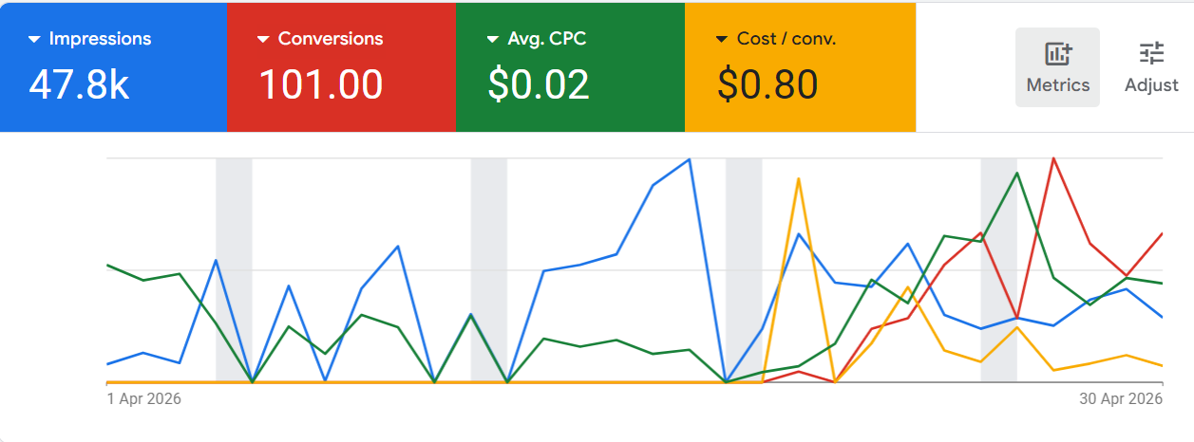This screenshot has width=1194, height=442.
Task: Click the tallest yellow Cost/conv. spike
Action: coord(799,178)
